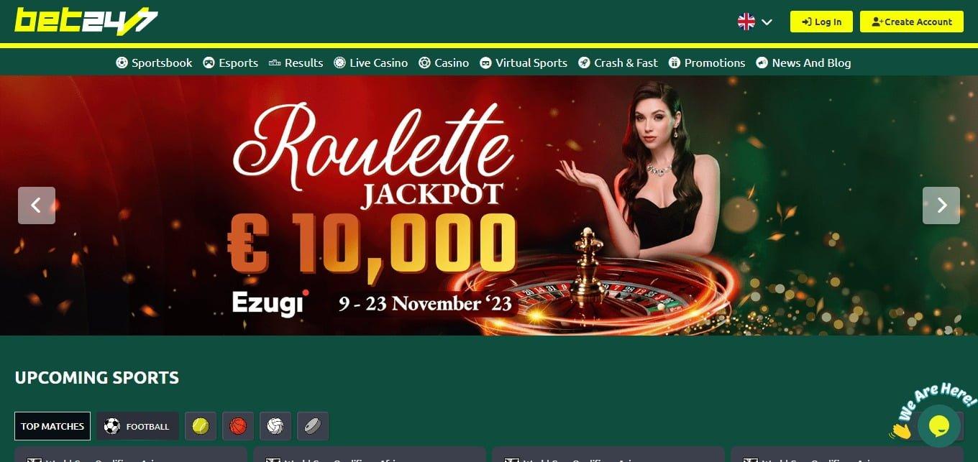Click the bet24/7 logo
978x462 pixels.
pos(86,21)
